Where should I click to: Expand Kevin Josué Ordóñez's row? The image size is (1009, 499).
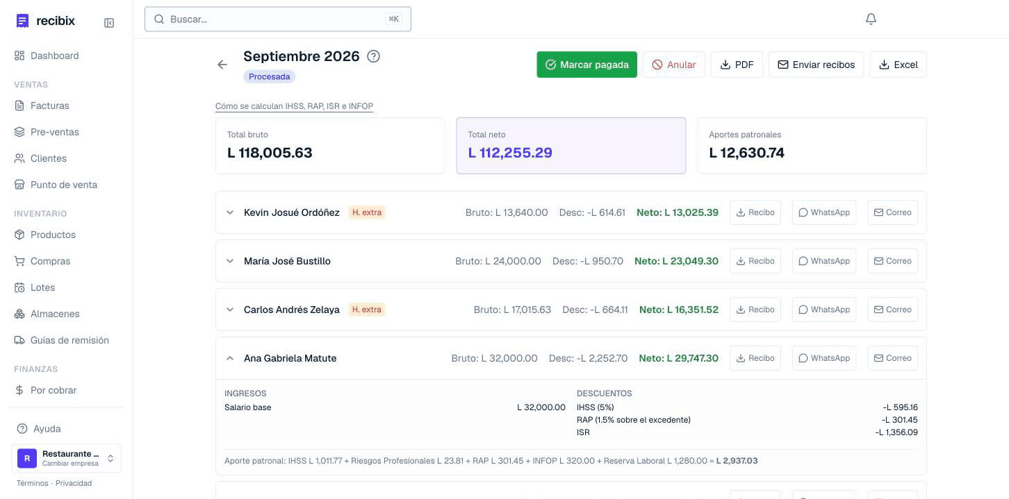[230, 212]
